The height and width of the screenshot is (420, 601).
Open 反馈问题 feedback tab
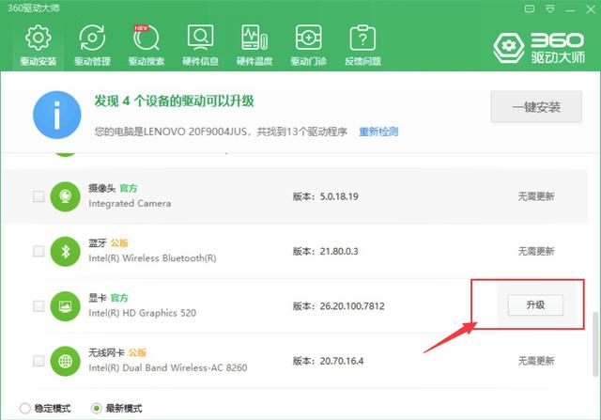pyautogui.click(x=362, y=45)
